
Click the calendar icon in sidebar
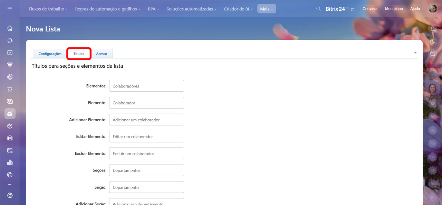click(10, 150)
